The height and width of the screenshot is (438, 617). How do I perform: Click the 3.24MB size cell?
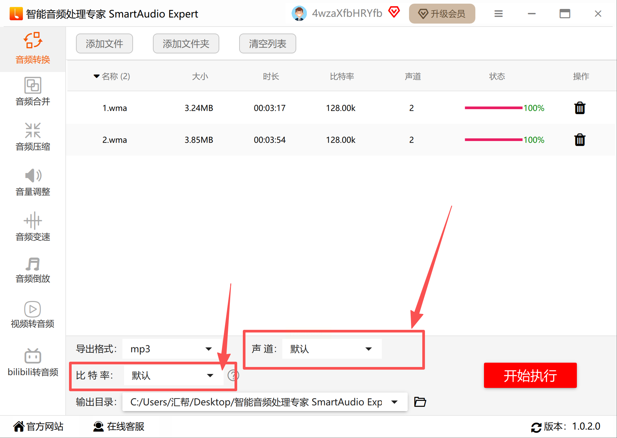(x=199, y=108)
